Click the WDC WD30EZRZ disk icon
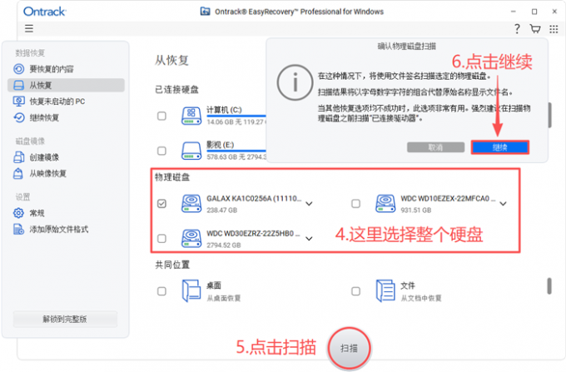566x372 pixels. 191,239
